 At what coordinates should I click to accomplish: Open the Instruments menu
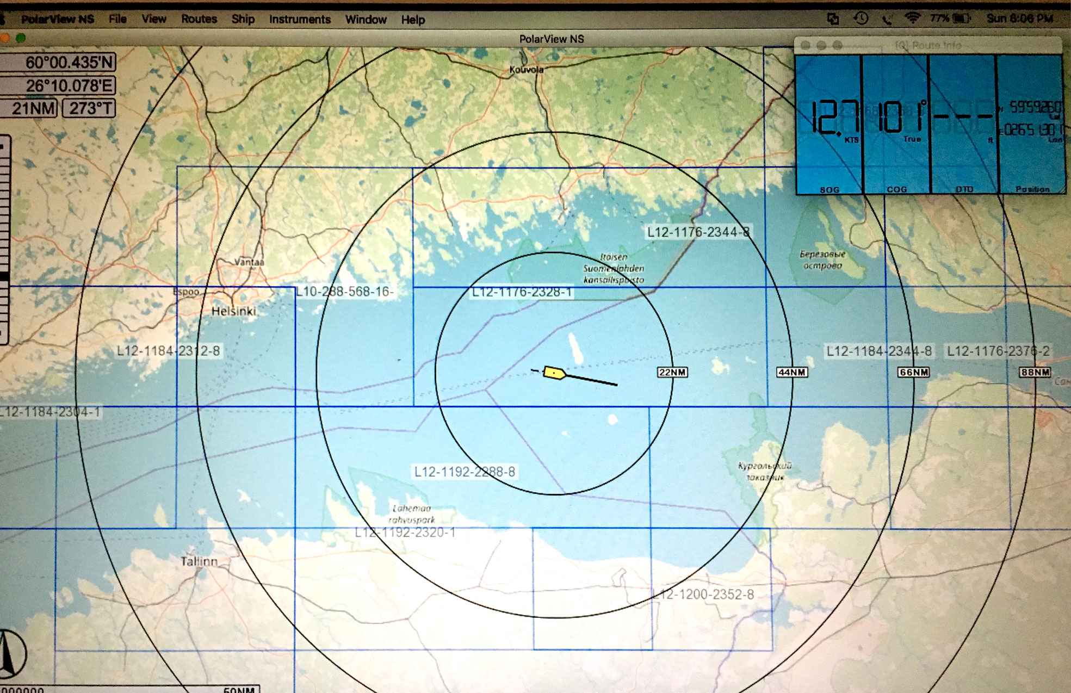tap(299, 20)
